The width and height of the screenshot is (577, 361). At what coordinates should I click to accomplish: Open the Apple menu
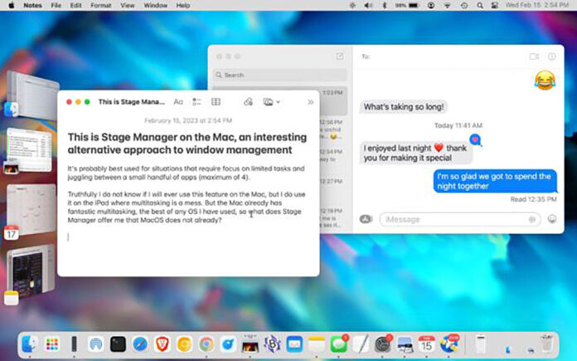[x=11, y=5]
